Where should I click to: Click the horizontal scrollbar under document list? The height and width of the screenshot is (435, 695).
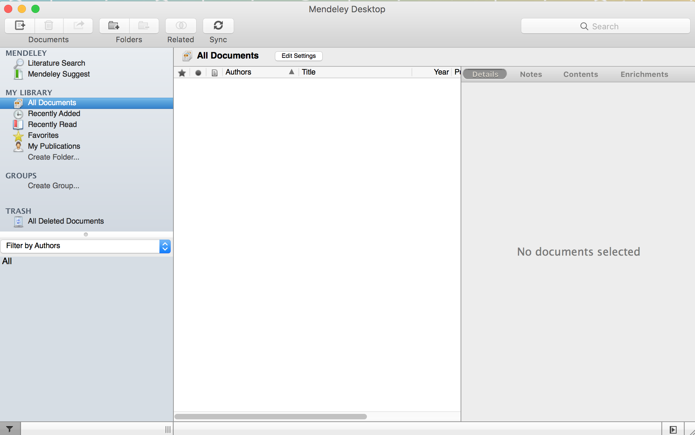[x=271, y=417]
